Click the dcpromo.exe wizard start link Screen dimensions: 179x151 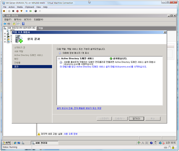pyautogui.click(x=103, y=67)
